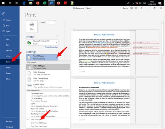Click the printer info icon beside Printer heading
The width and height of the screenshot is (165, 129).
[x=57, y=36]
